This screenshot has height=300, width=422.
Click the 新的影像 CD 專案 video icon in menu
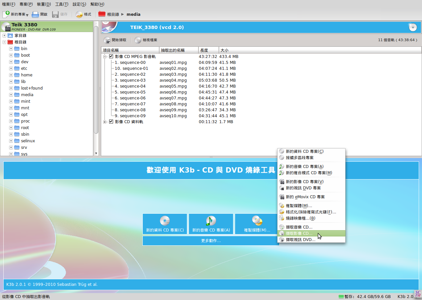[282, 182]
